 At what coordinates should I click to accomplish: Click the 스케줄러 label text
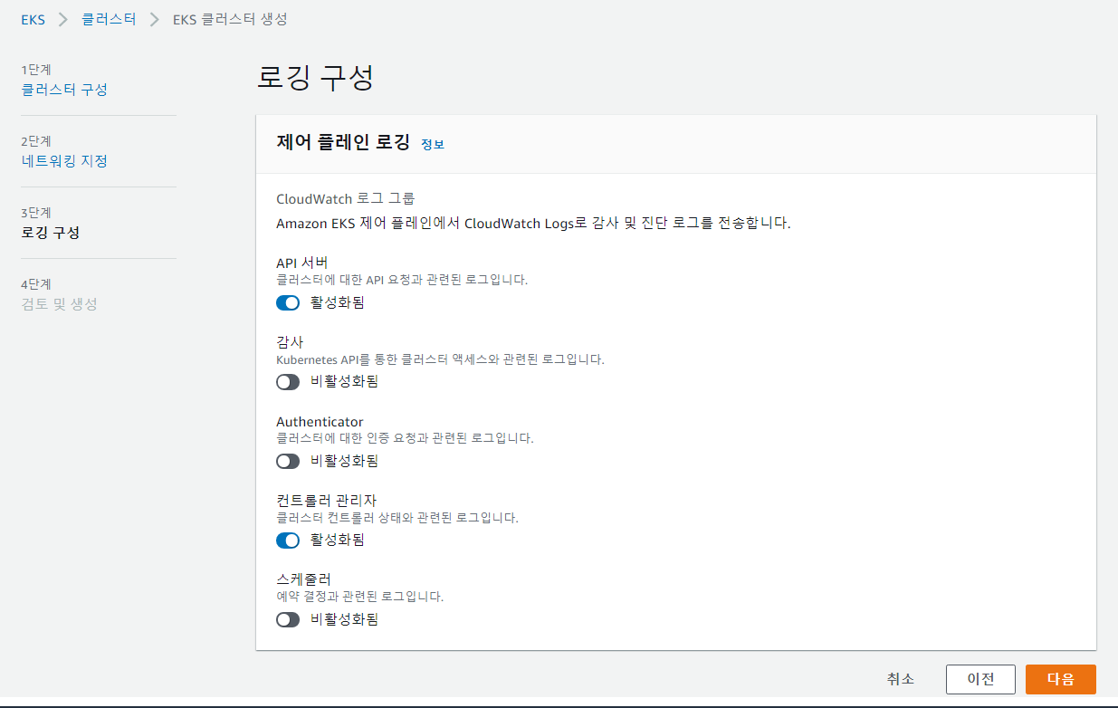(x=303, y=580)
